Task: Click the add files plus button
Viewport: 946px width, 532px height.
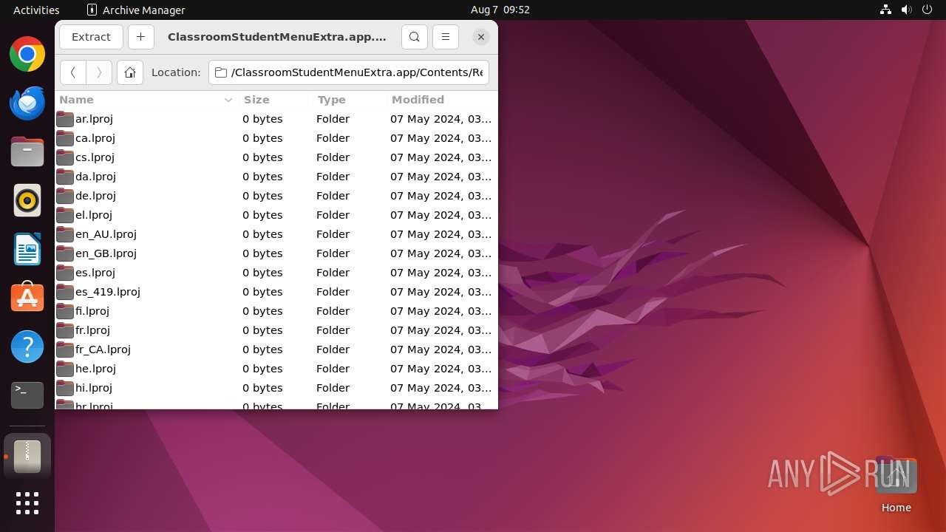Action: point(140,37)
